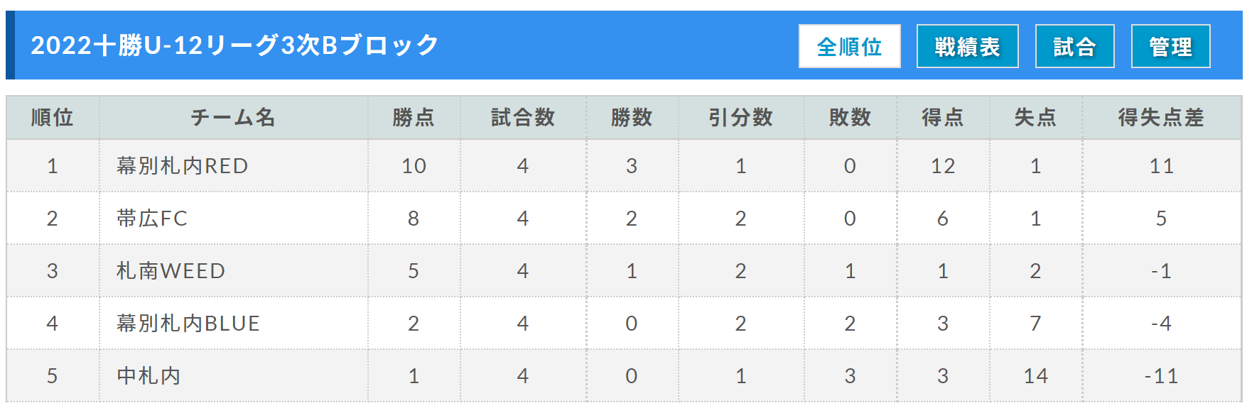Select team 札南WEED
1247x408 pixels.
coord(171,271)
